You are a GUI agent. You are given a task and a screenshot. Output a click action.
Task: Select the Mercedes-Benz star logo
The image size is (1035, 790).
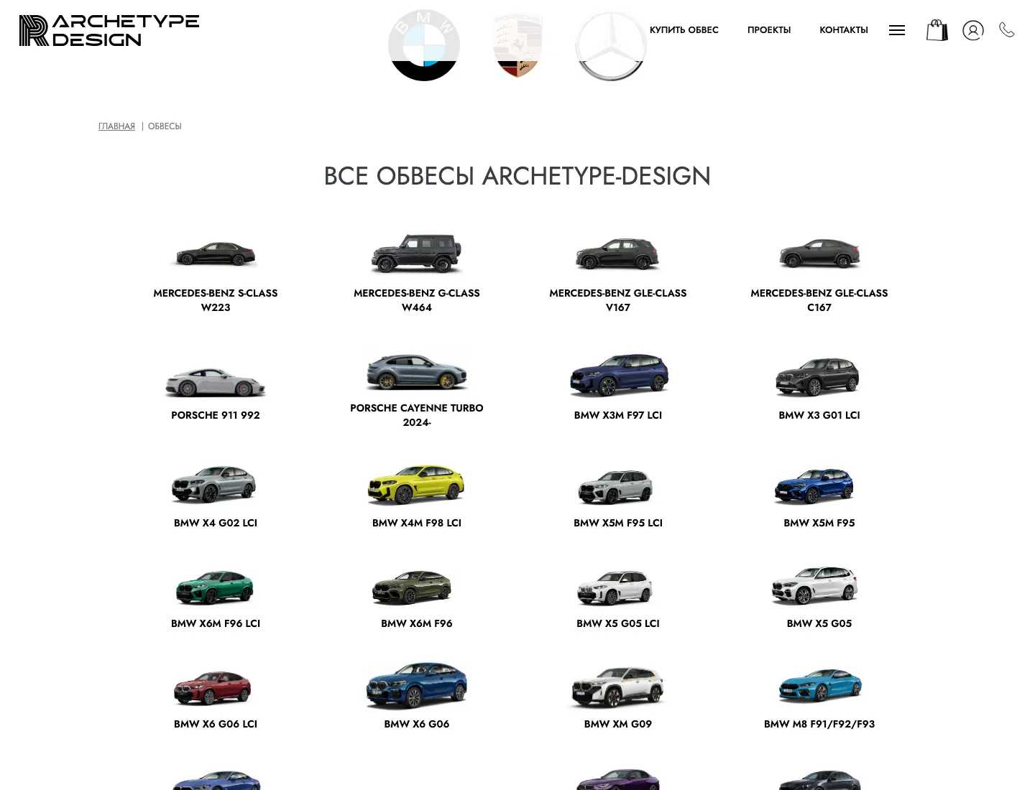(x=611, y=45)
